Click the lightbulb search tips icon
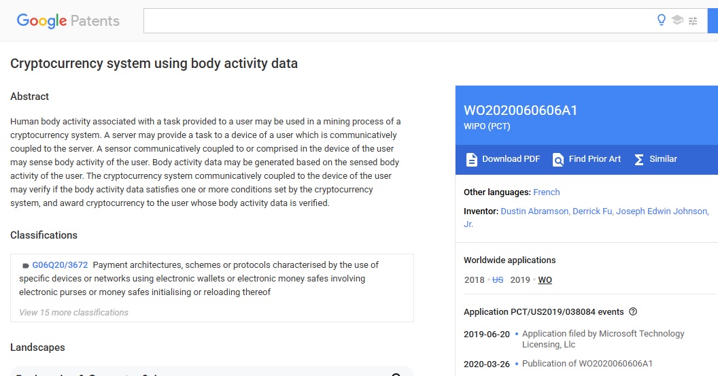The height and width of the screenshot is (376, 718). [661, 20]
